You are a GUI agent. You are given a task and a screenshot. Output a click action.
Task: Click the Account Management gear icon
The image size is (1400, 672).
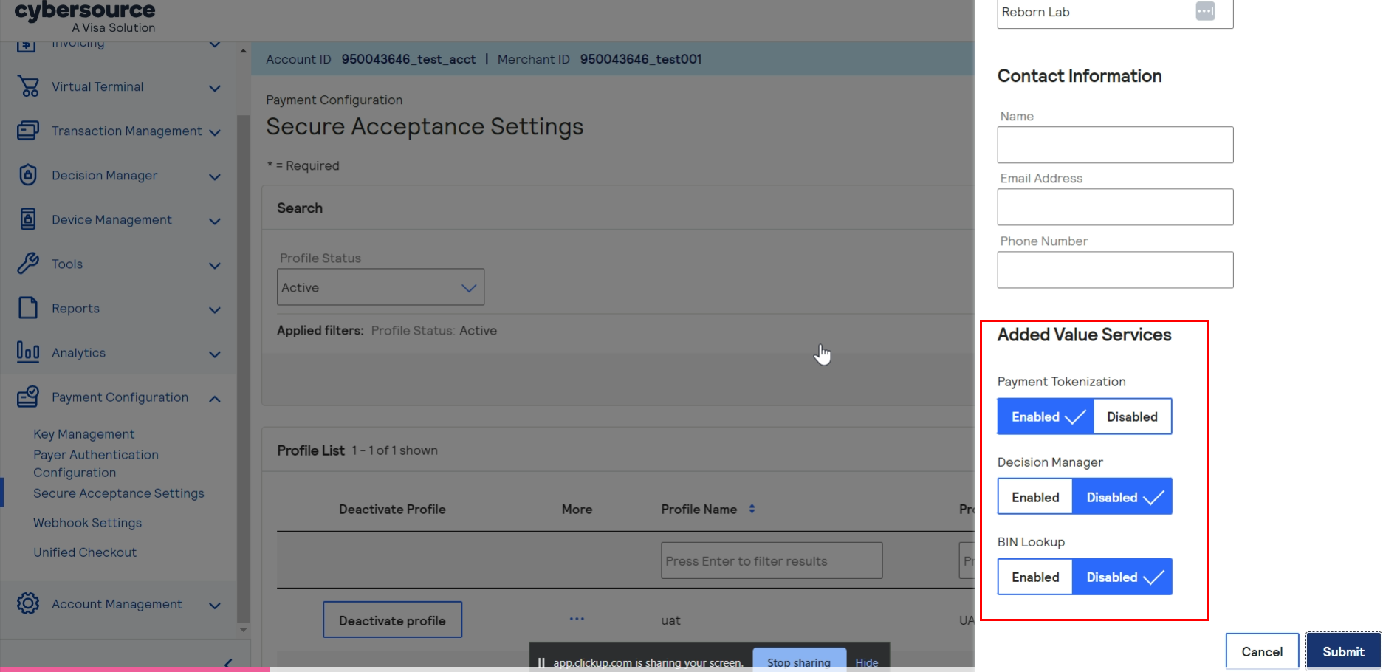point(28,603)
